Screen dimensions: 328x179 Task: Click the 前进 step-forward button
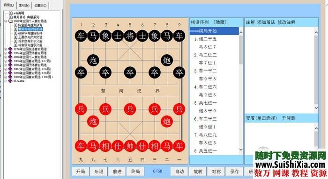pos(117,172)
